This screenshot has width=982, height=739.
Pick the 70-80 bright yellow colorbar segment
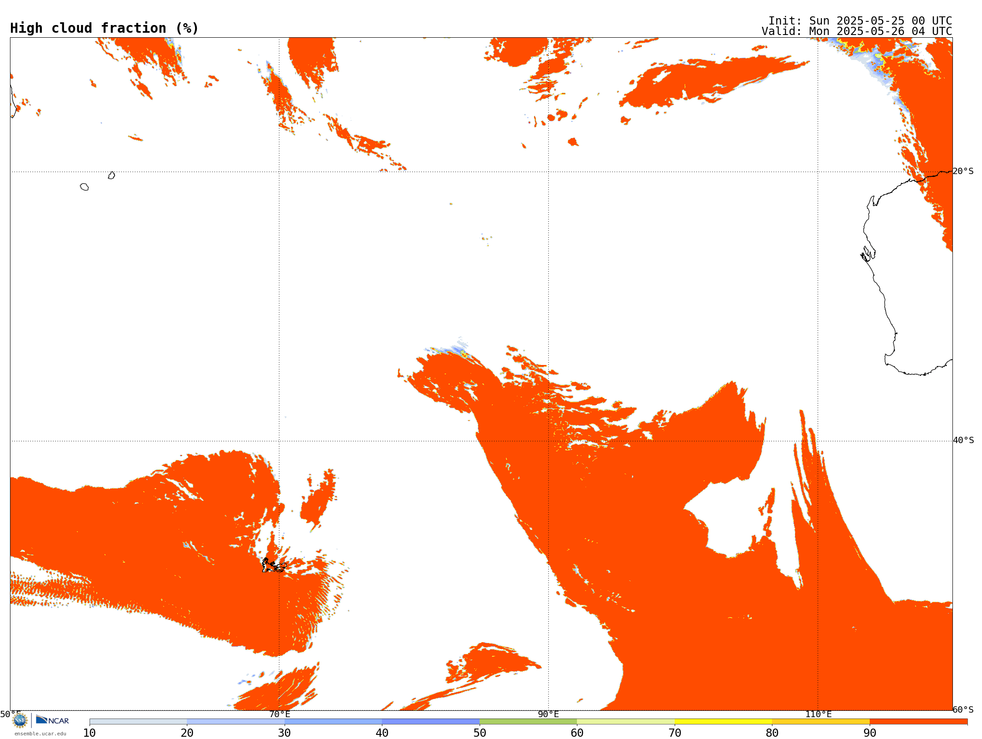click(x=723, y=722)
